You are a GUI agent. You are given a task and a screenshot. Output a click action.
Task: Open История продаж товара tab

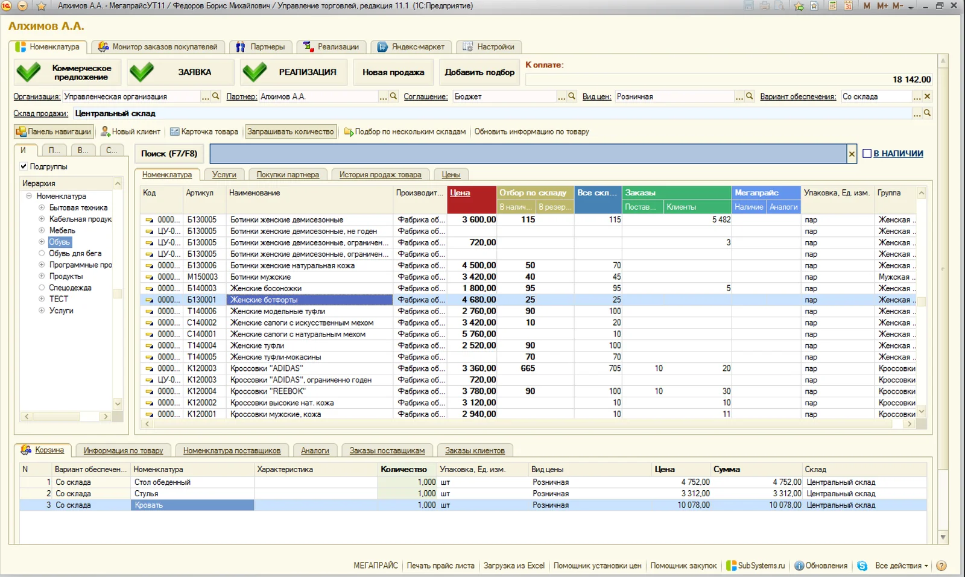click(380, 175)
